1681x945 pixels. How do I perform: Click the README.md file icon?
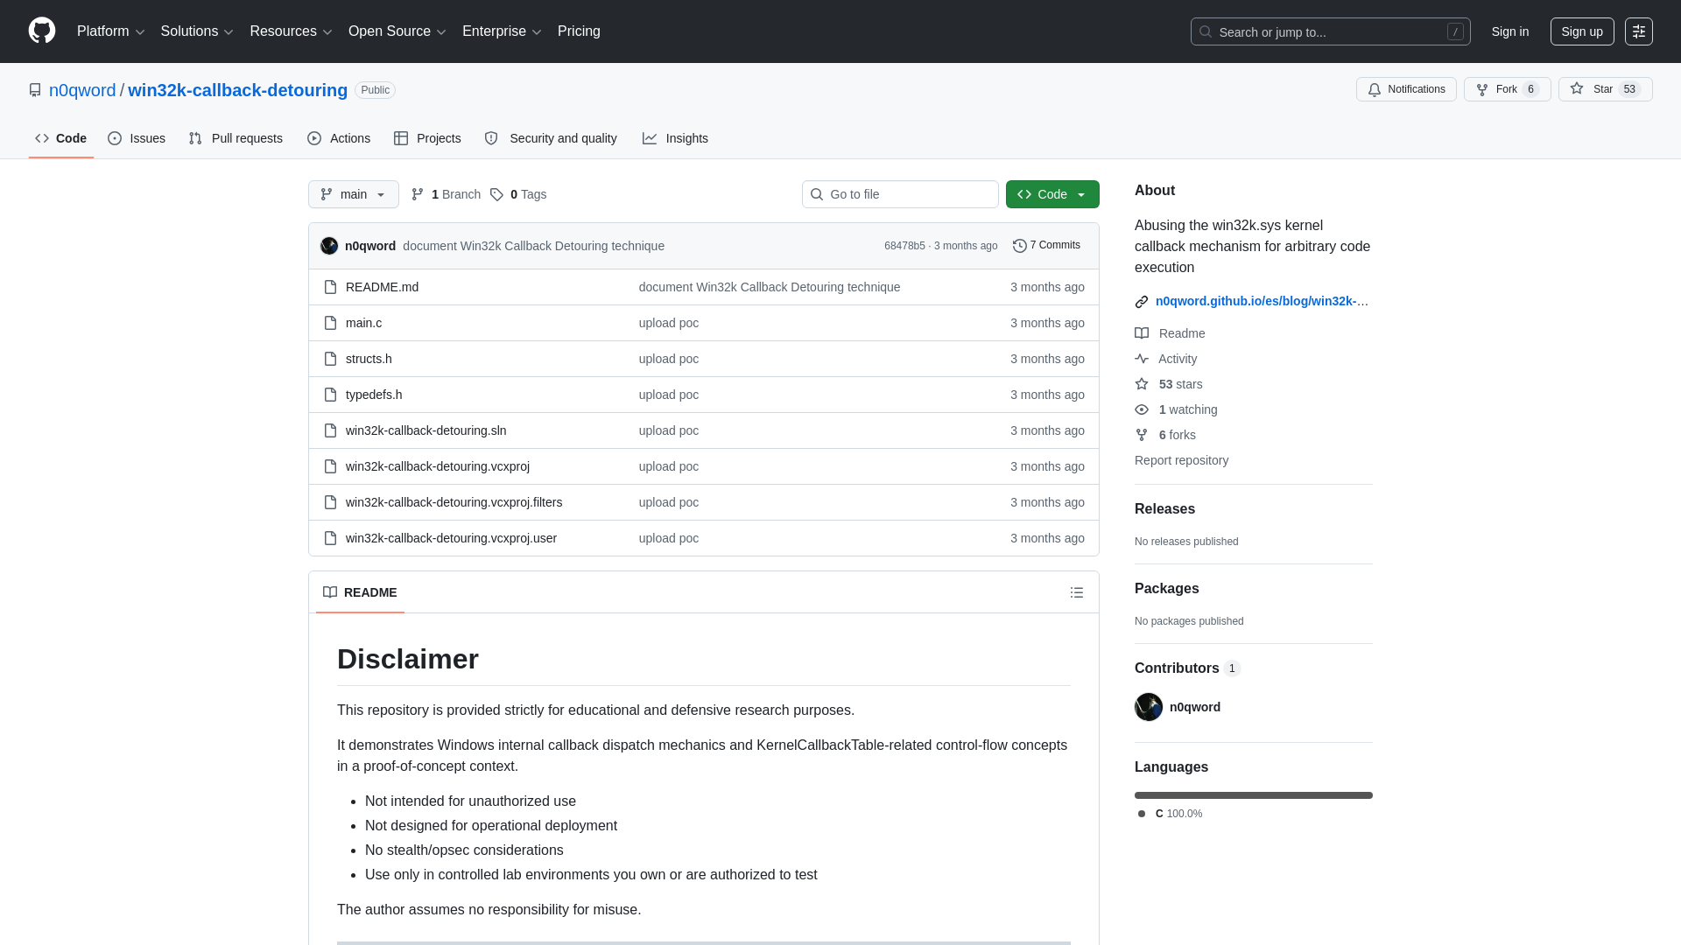click(330, 287)
